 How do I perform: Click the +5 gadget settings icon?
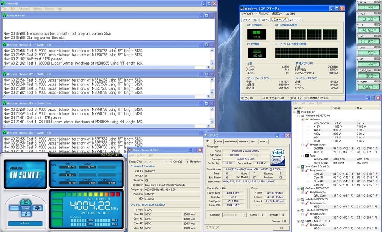click(375, 25)
